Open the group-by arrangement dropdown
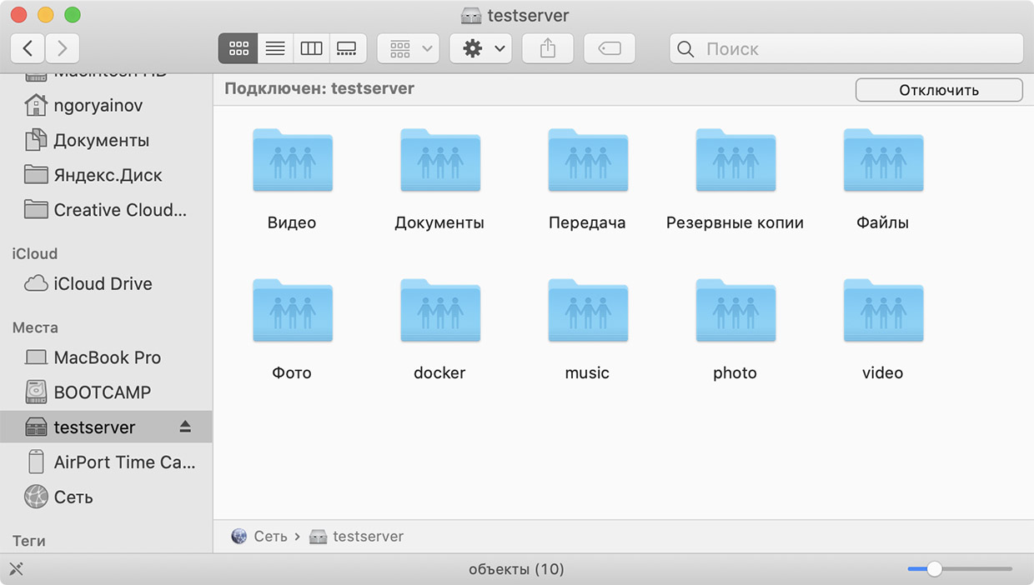Screen dimensions: 1034x585 point(409,48)
